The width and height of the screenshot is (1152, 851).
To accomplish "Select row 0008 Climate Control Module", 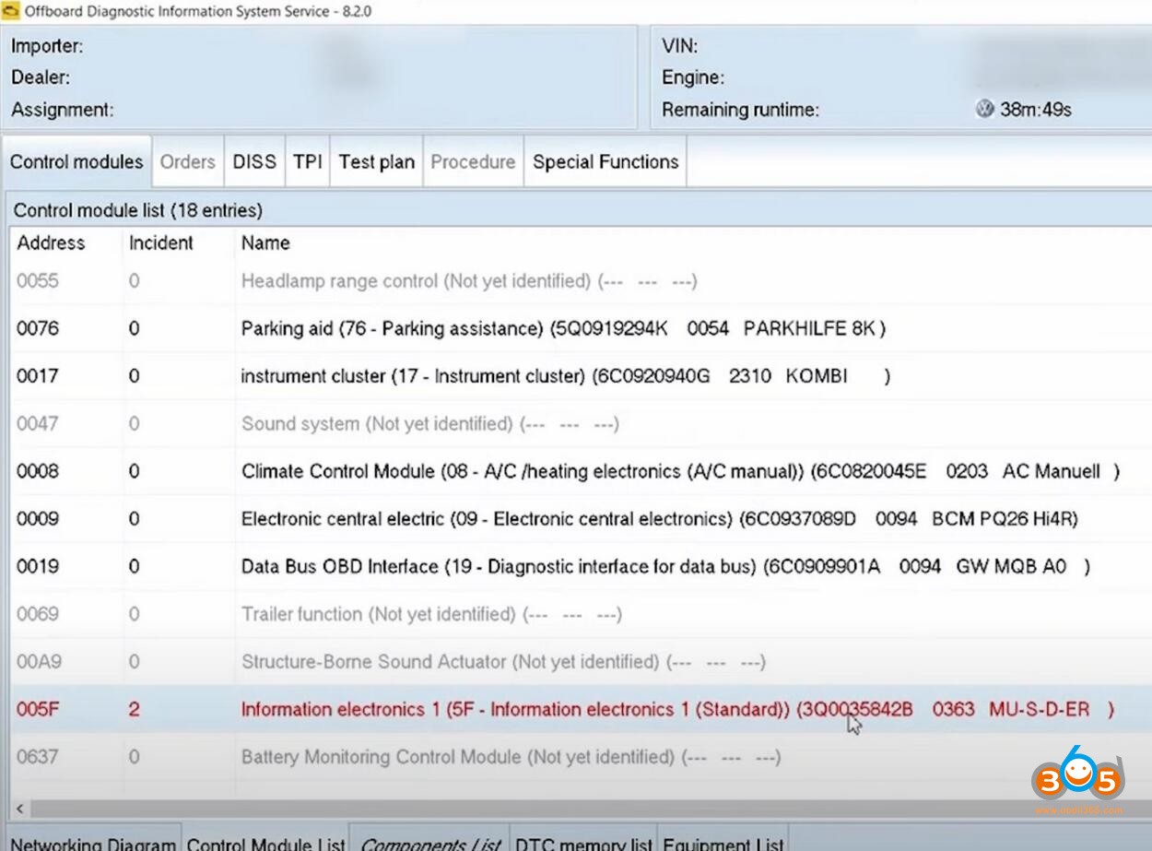I will [581, 471].
